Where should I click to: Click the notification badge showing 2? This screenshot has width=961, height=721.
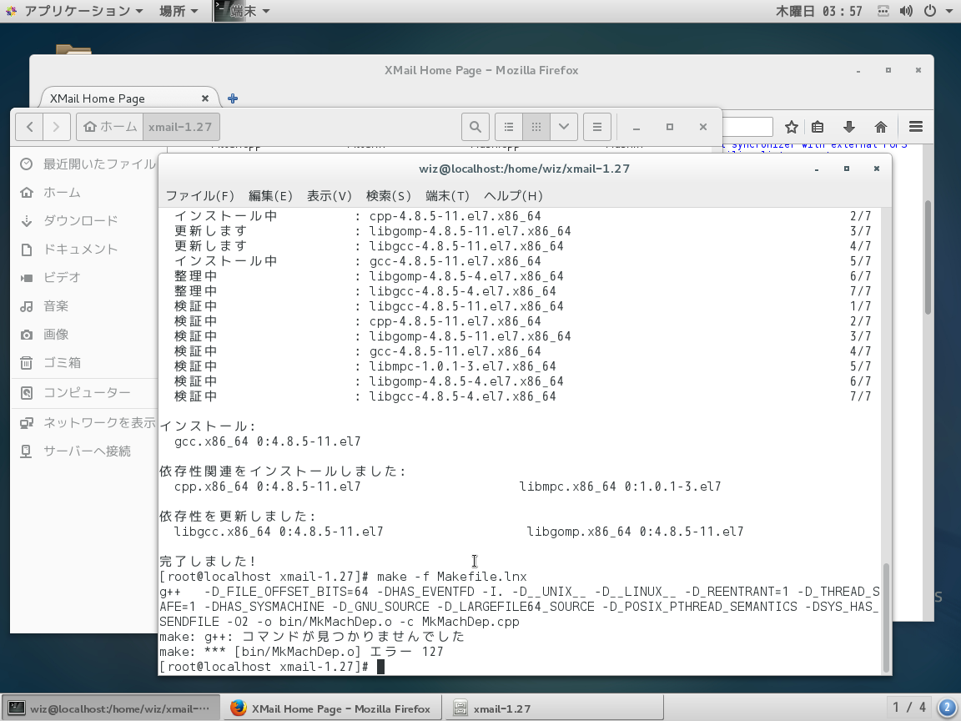coord(948,708)
